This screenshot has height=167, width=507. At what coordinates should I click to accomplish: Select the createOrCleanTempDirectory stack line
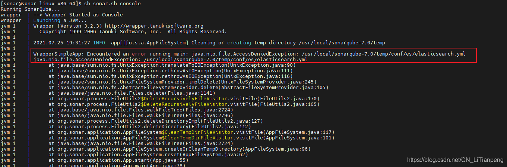tap(180, 149)
